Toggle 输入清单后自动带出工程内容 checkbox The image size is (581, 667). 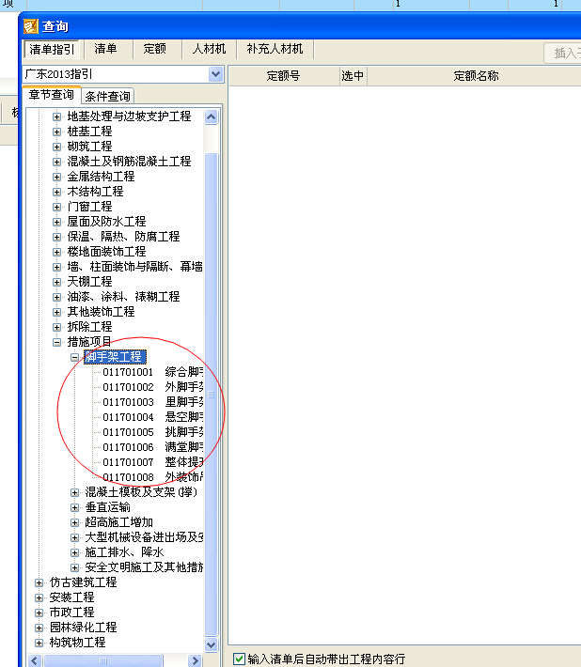239,659
